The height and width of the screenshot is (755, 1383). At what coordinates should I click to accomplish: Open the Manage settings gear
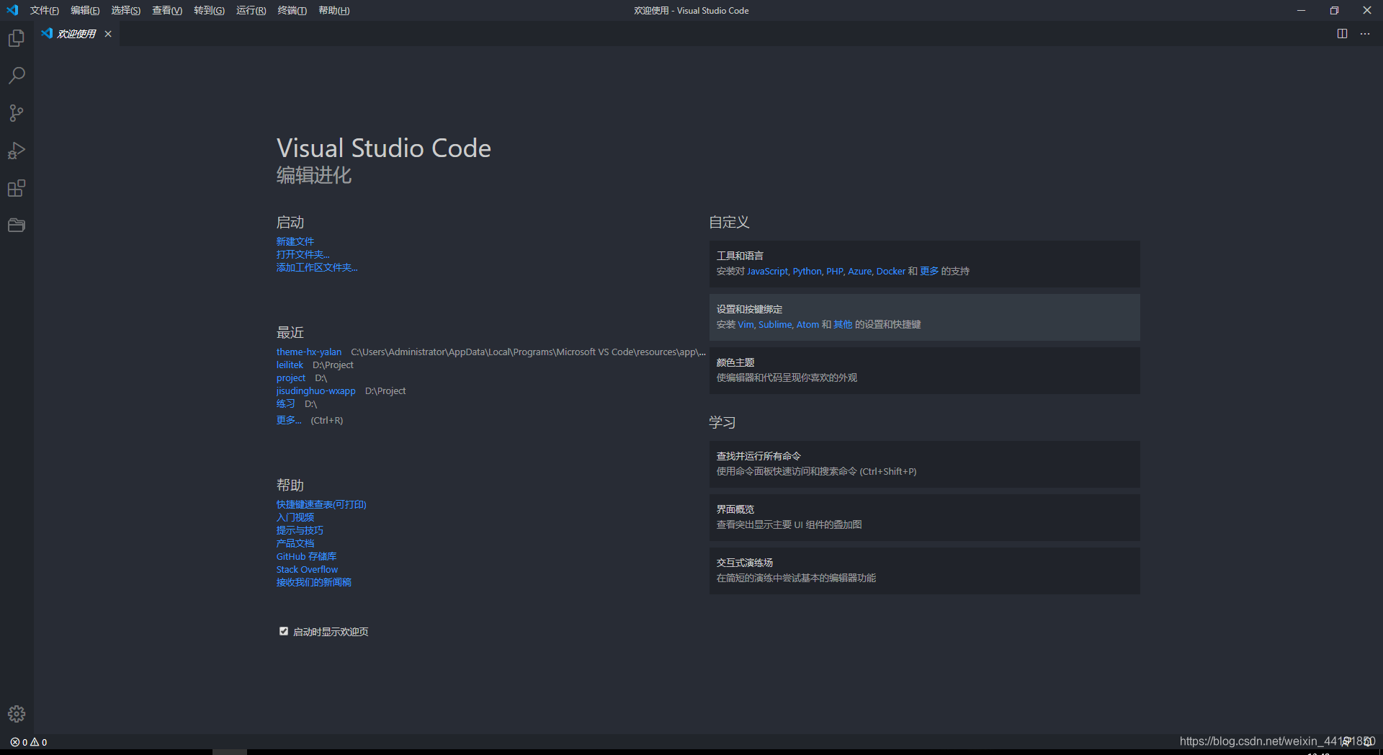[x=16, y=714]
